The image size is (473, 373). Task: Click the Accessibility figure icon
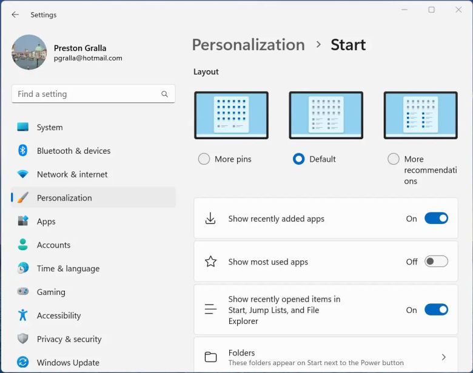click(23, 315)
